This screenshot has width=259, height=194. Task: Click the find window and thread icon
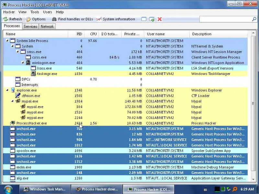coord(152,19)
